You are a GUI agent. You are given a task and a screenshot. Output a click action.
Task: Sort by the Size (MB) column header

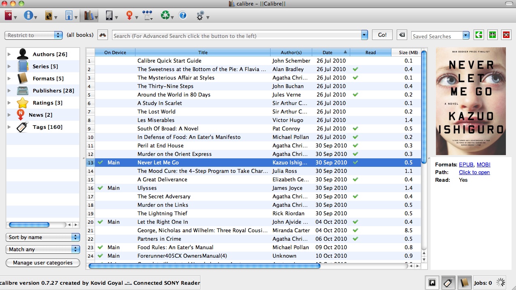pyautogui.click(x=406, y=53)
